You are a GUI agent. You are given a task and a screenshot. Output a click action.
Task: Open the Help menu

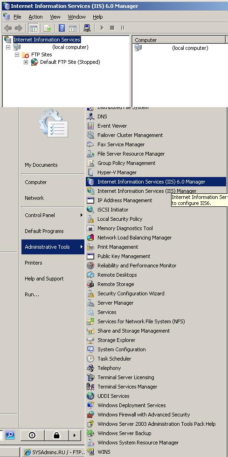point(97,17)
